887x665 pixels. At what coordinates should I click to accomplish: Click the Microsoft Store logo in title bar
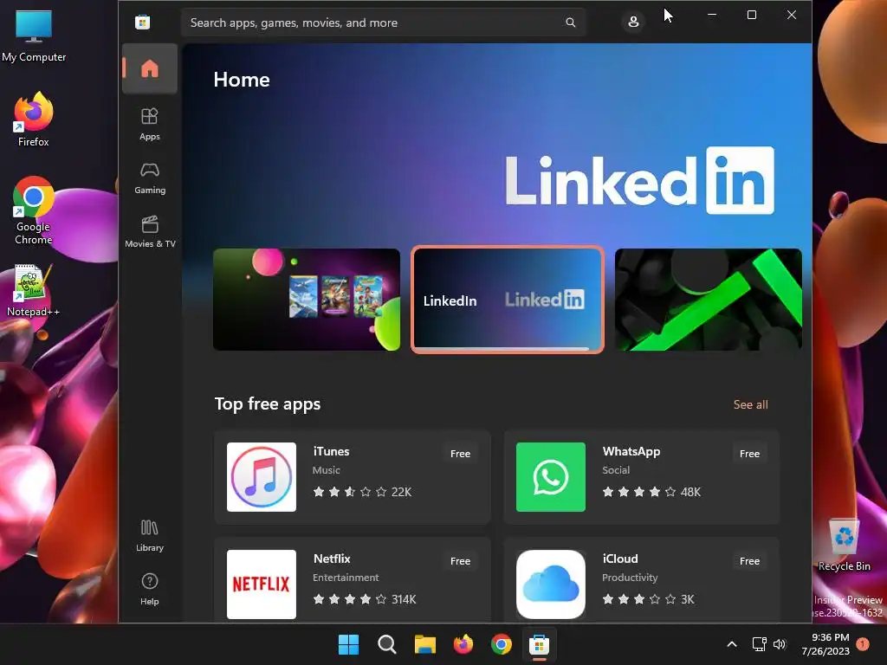(143, 23)
